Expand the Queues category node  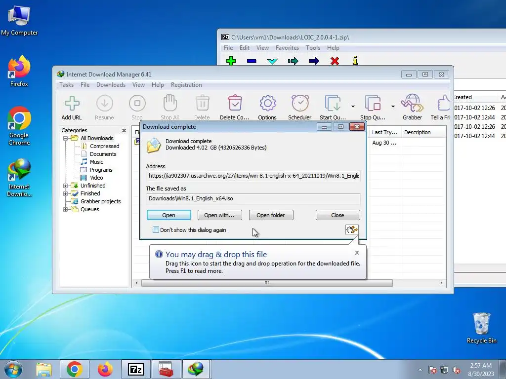click(x=66, y=209)
